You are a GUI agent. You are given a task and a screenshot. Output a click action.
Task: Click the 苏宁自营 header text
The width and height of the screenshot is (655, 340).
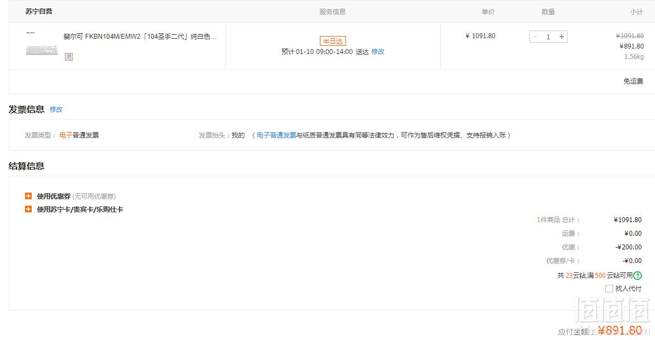pos(39,11)
